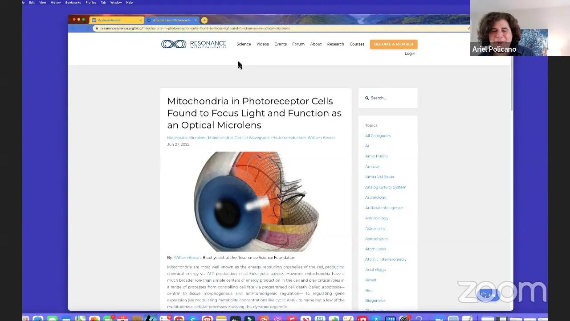The height and width of the screenshot is (321, 570).
Task: Click the browser back arrow
Action: coord(73,28)
